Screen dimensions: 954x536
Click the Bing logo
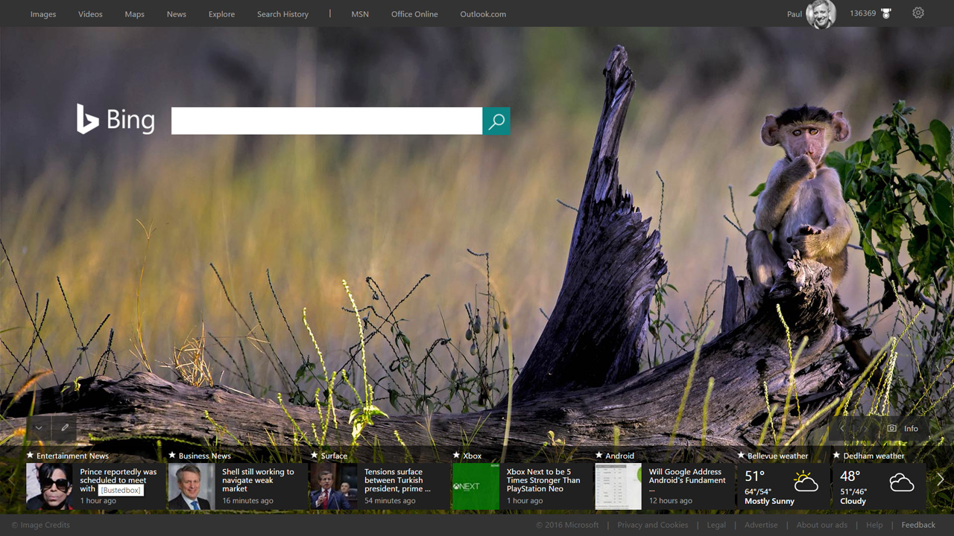pyautogui.click(x=116, y=119)
